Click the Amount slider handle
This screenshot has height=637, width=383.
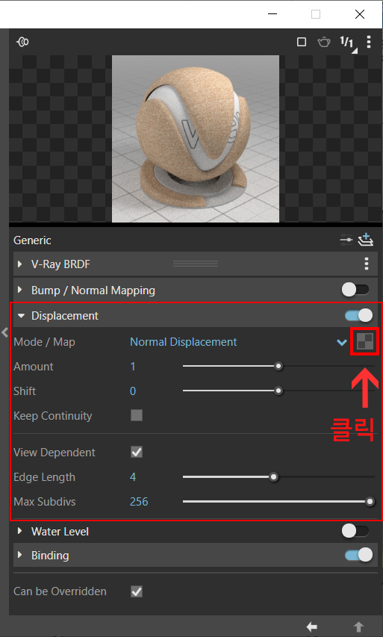click(278, 367)
